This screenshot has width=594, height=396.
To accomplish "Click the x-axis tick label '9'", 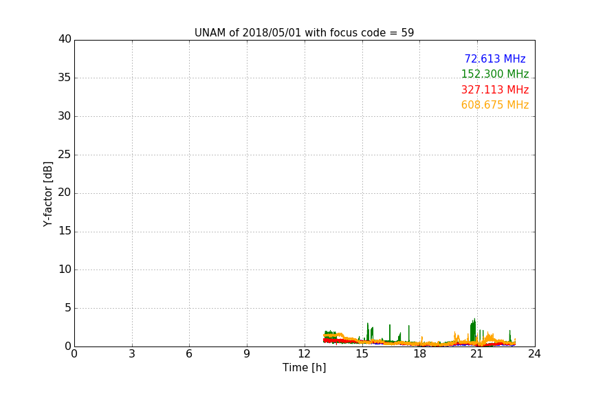I will pos(247,354).
